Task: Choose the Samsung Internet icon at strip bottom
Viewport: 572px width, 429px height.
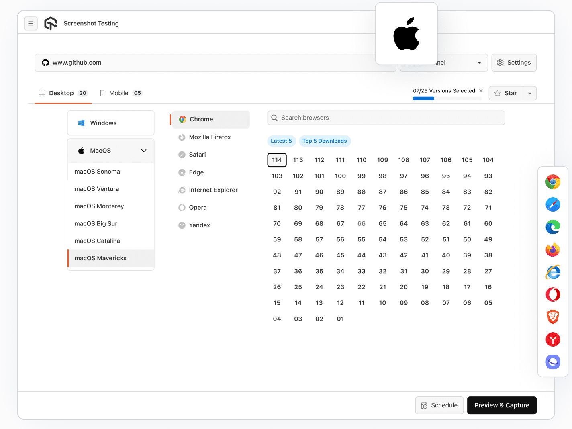Action: [553, 362]
